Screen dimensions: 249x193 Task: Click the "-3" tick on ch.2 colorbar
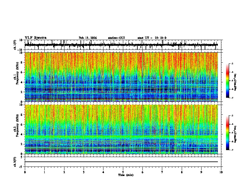[232, 116]
